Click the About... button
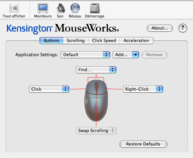The width and height of the screenshot is (193, 158). point(160,28)
